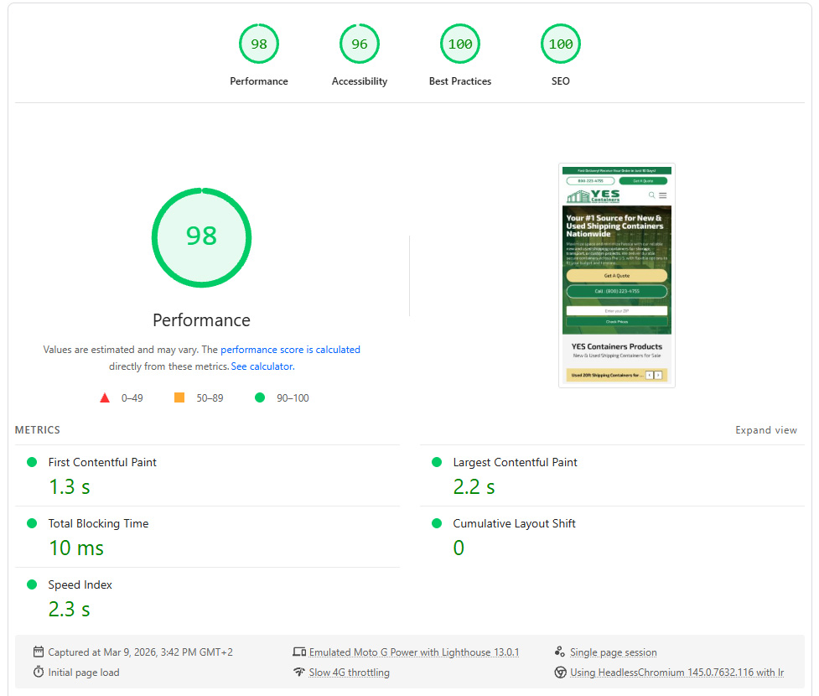
Task: Expand the metrics view
Action: pos(765,430)
